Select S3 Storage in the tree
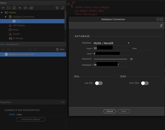The image size is (165, 130). [18, 38]
